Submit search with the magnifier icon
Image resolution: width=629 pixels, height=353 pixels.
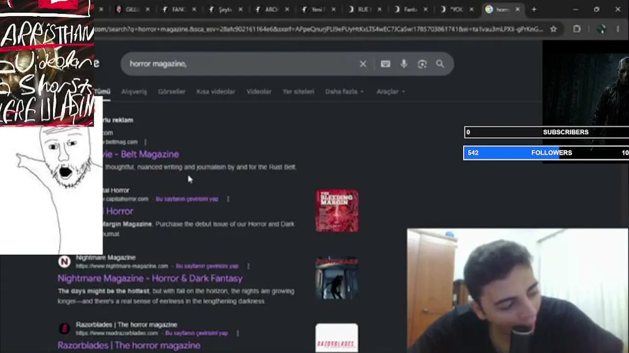(x=440, y=64)
